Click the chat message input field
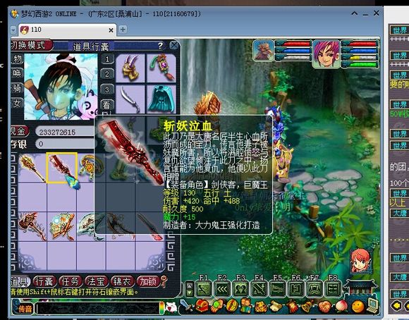The image size is (409, 320). coord(99,309)
